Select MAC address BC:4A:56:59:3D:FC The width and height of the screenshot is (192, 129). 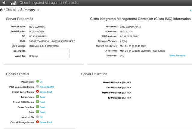129,36
